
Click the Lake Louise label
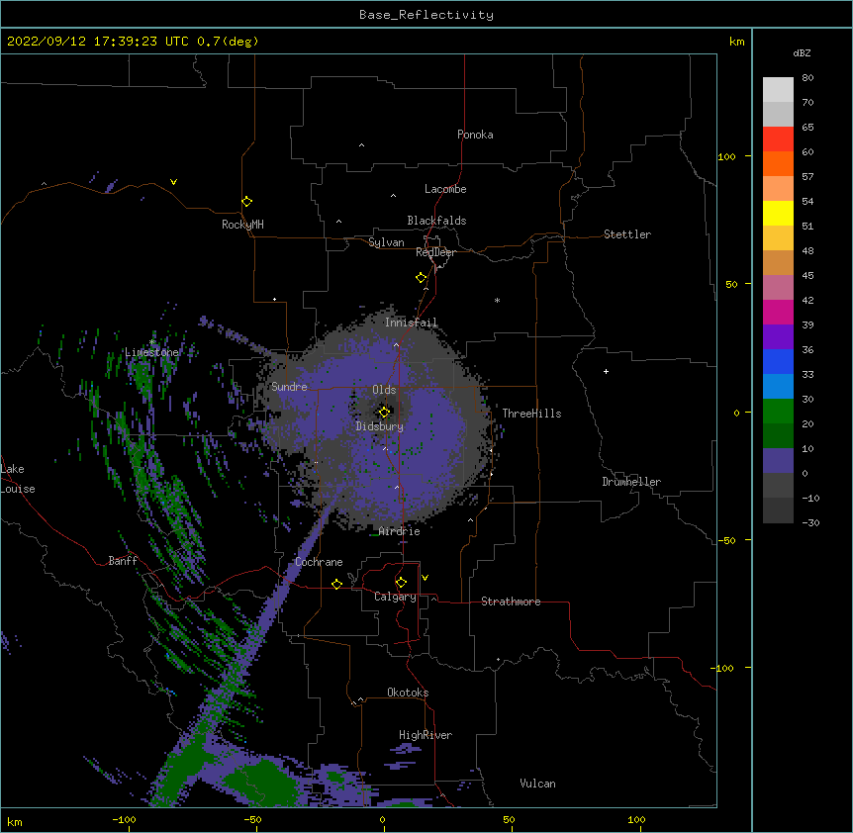pyautogui.click(x=18, y=479)
